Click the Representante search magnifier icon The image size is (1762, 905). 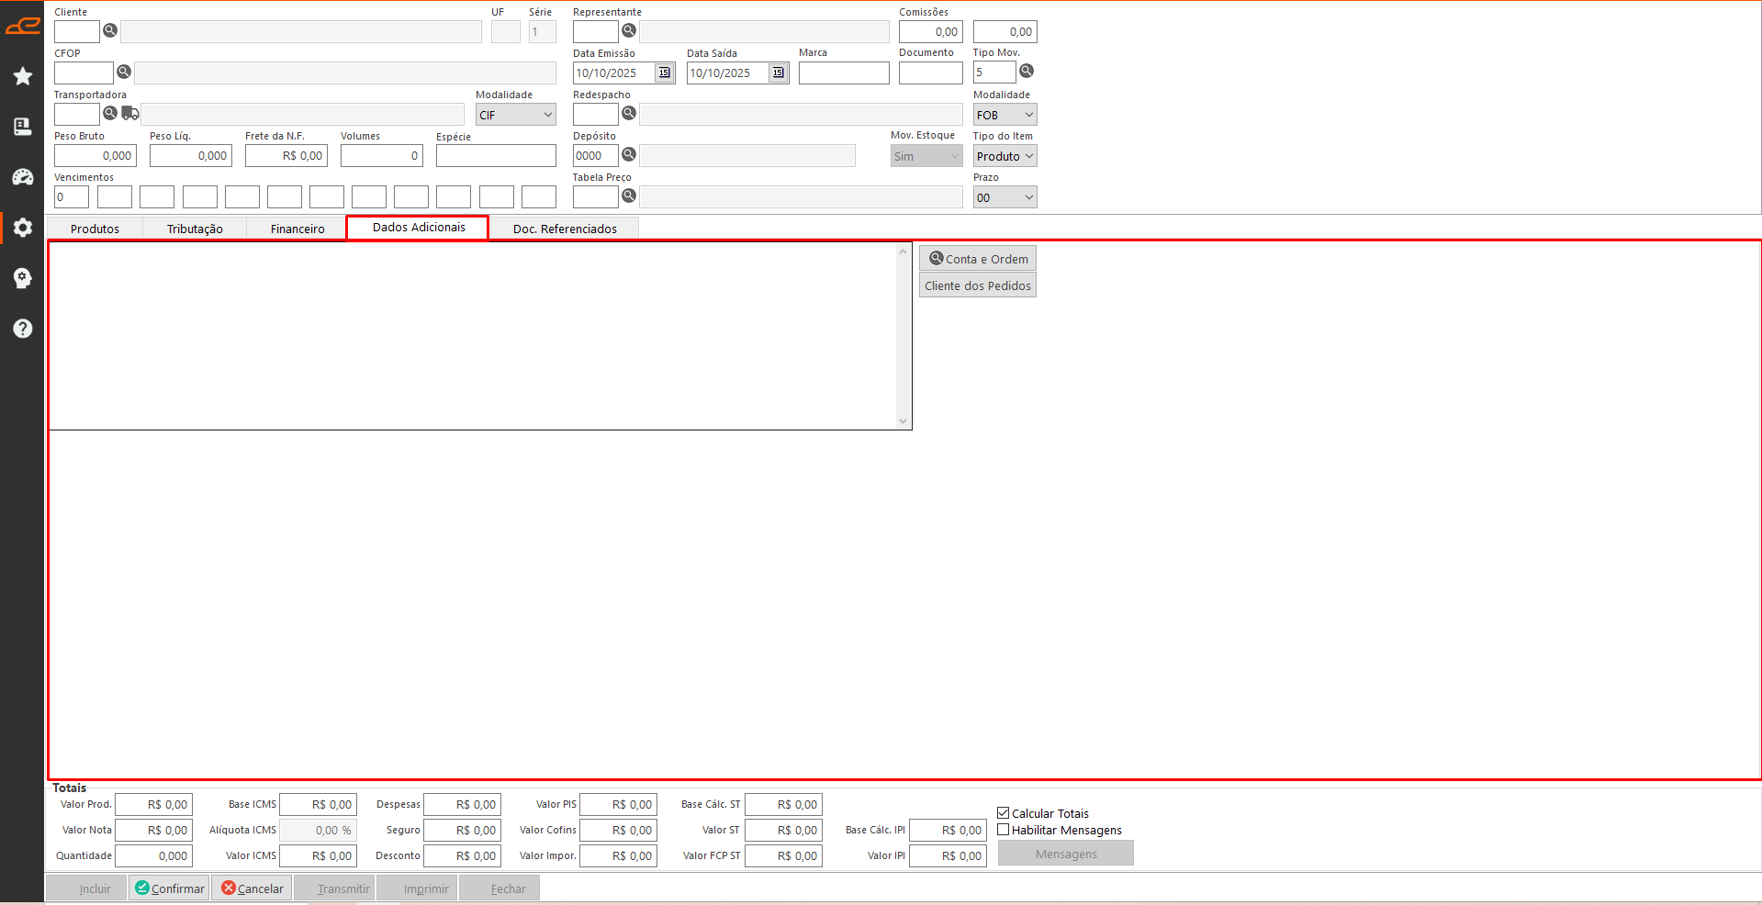coord(629,31)
